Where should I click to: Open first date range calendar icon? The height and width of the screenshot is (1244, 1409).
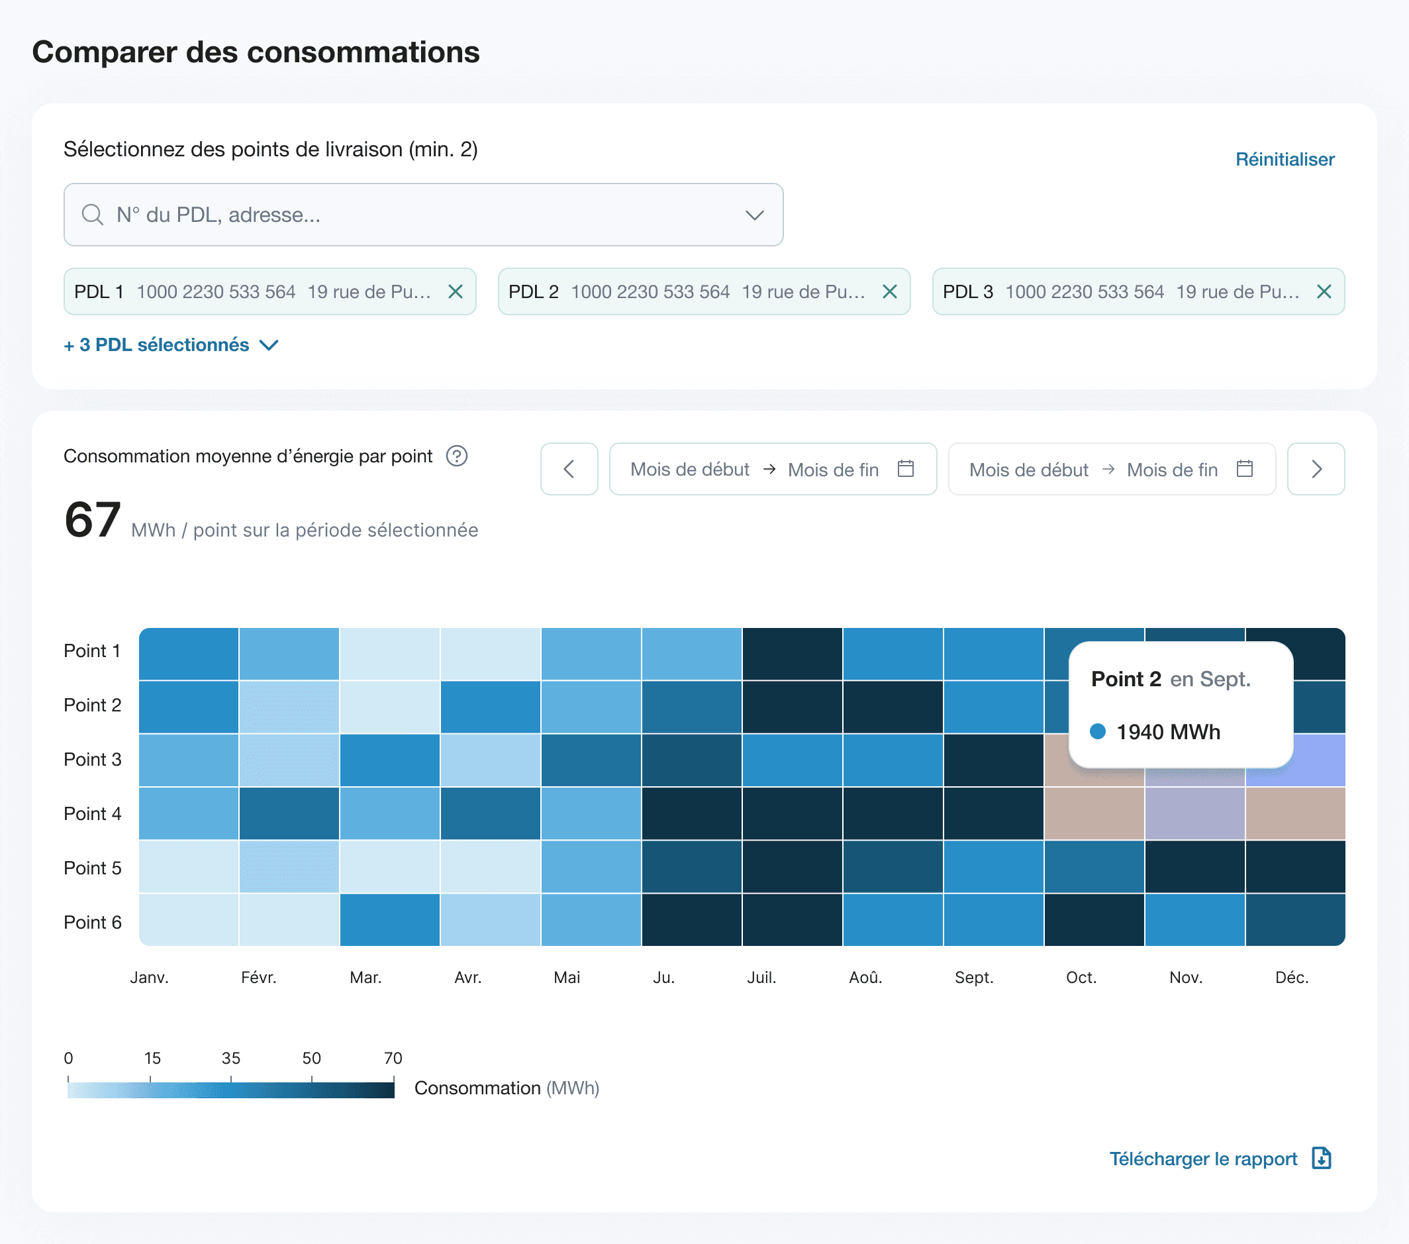point(905,469)
